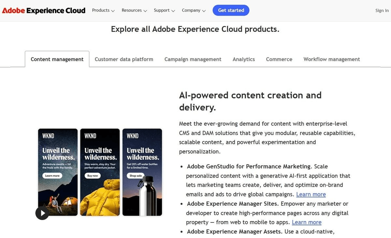Expand the Resources menu

click(x=134, y=10)
